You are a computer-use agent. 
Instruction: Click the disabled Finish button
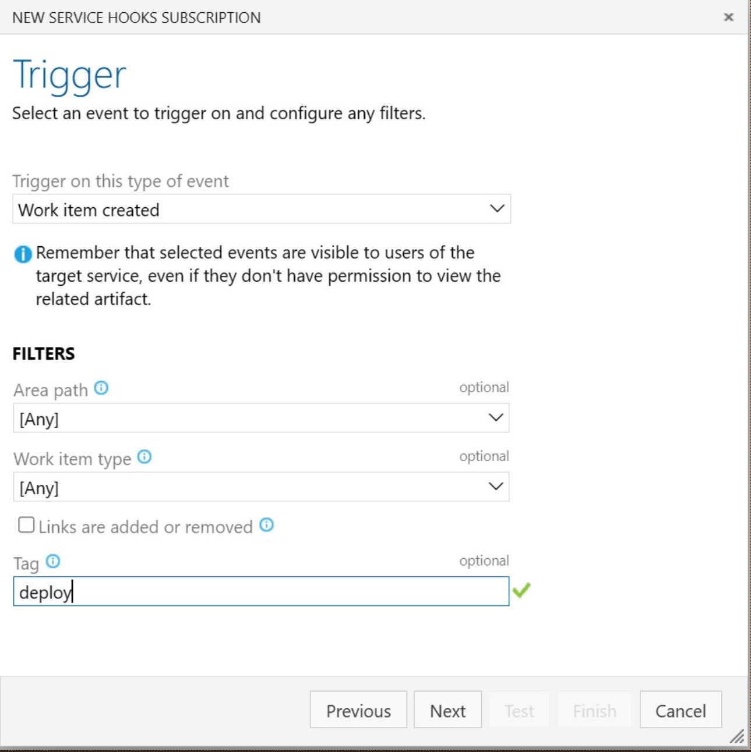point(594,710)
